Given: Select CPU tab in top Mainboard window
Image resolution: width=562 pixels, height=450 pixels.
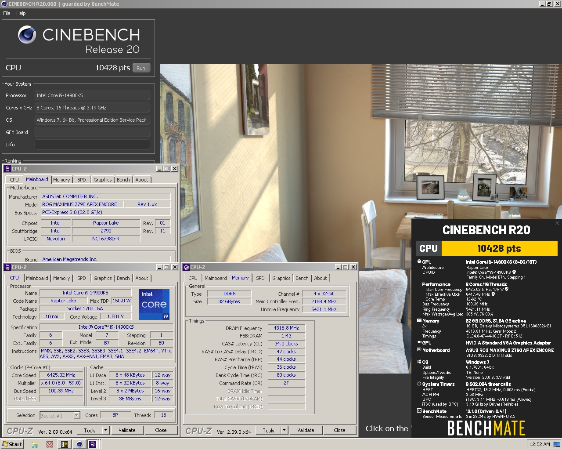Looking at the screenshot, I should click(14, 180).
